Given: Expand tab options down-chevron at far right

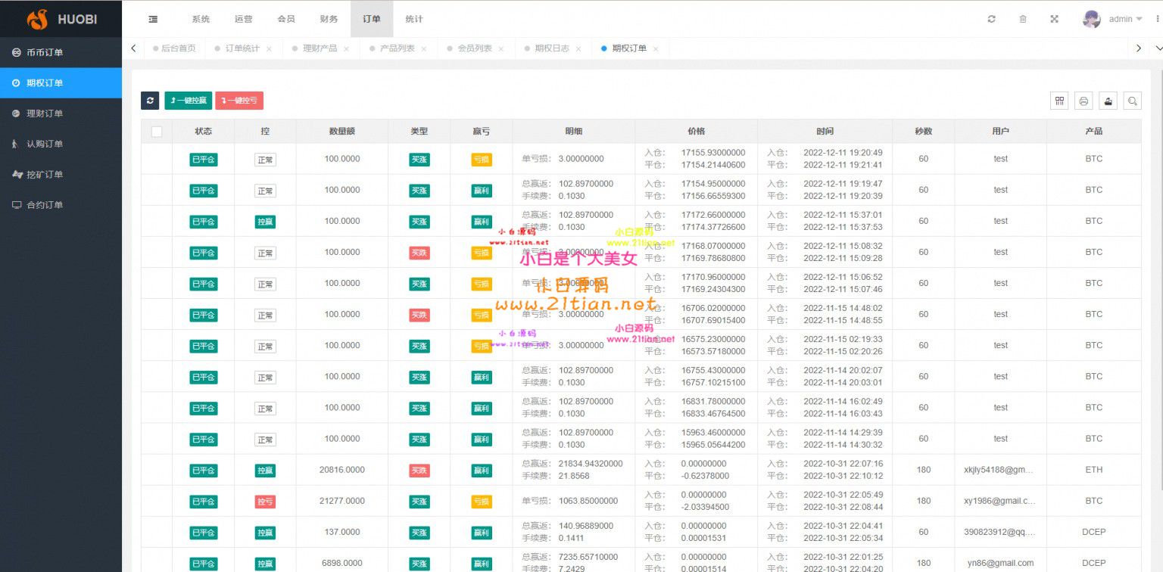Looking at the screenshot, I should tap(1157, 48).
